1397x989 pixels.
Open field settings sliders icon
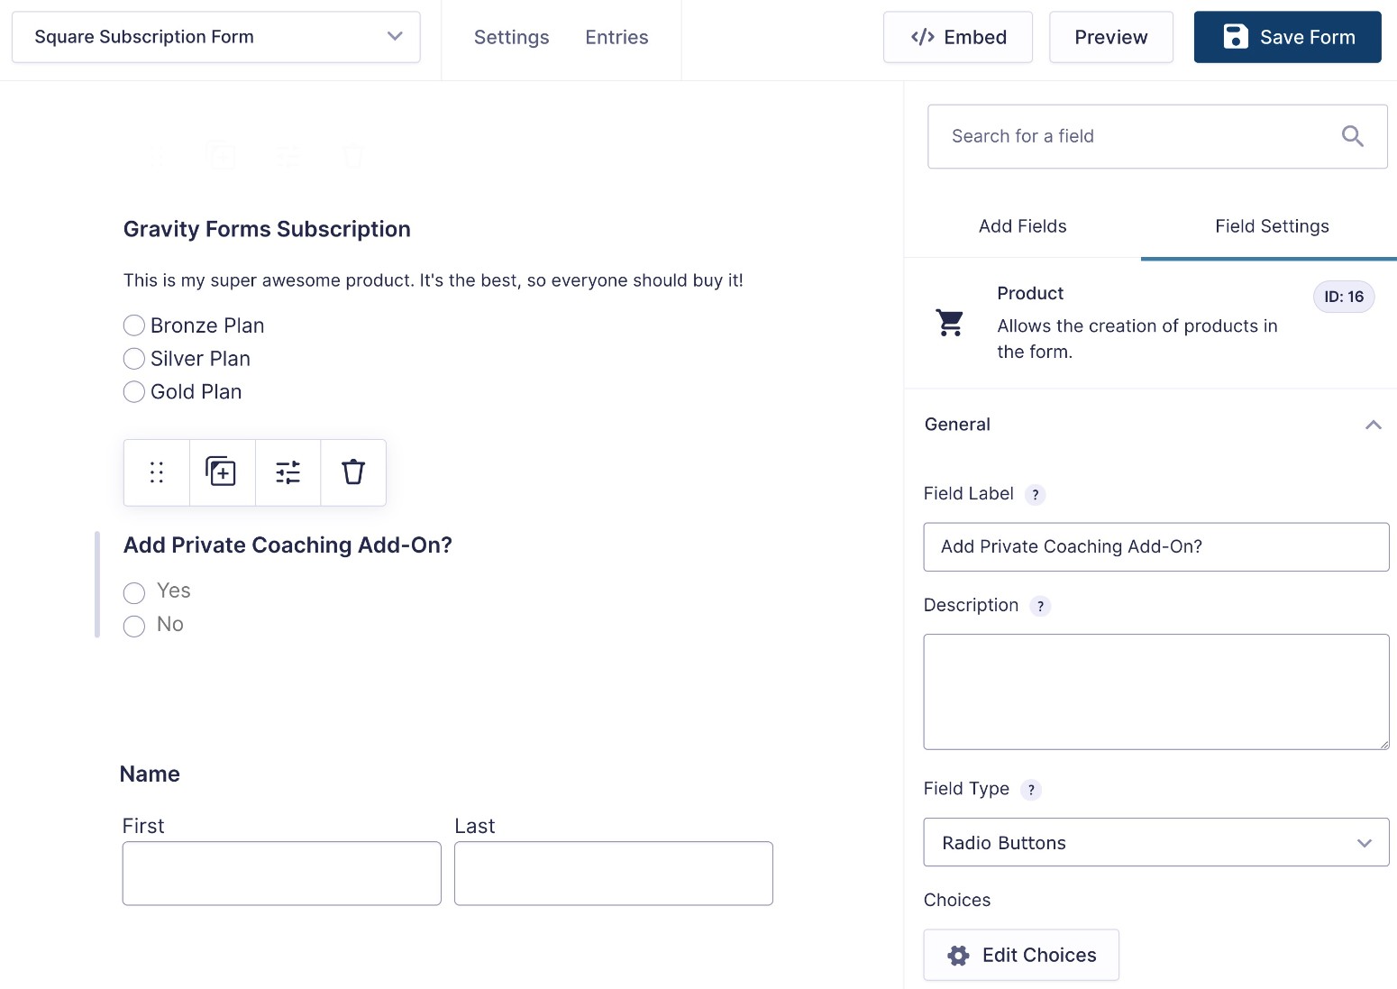tap(288, 472)
